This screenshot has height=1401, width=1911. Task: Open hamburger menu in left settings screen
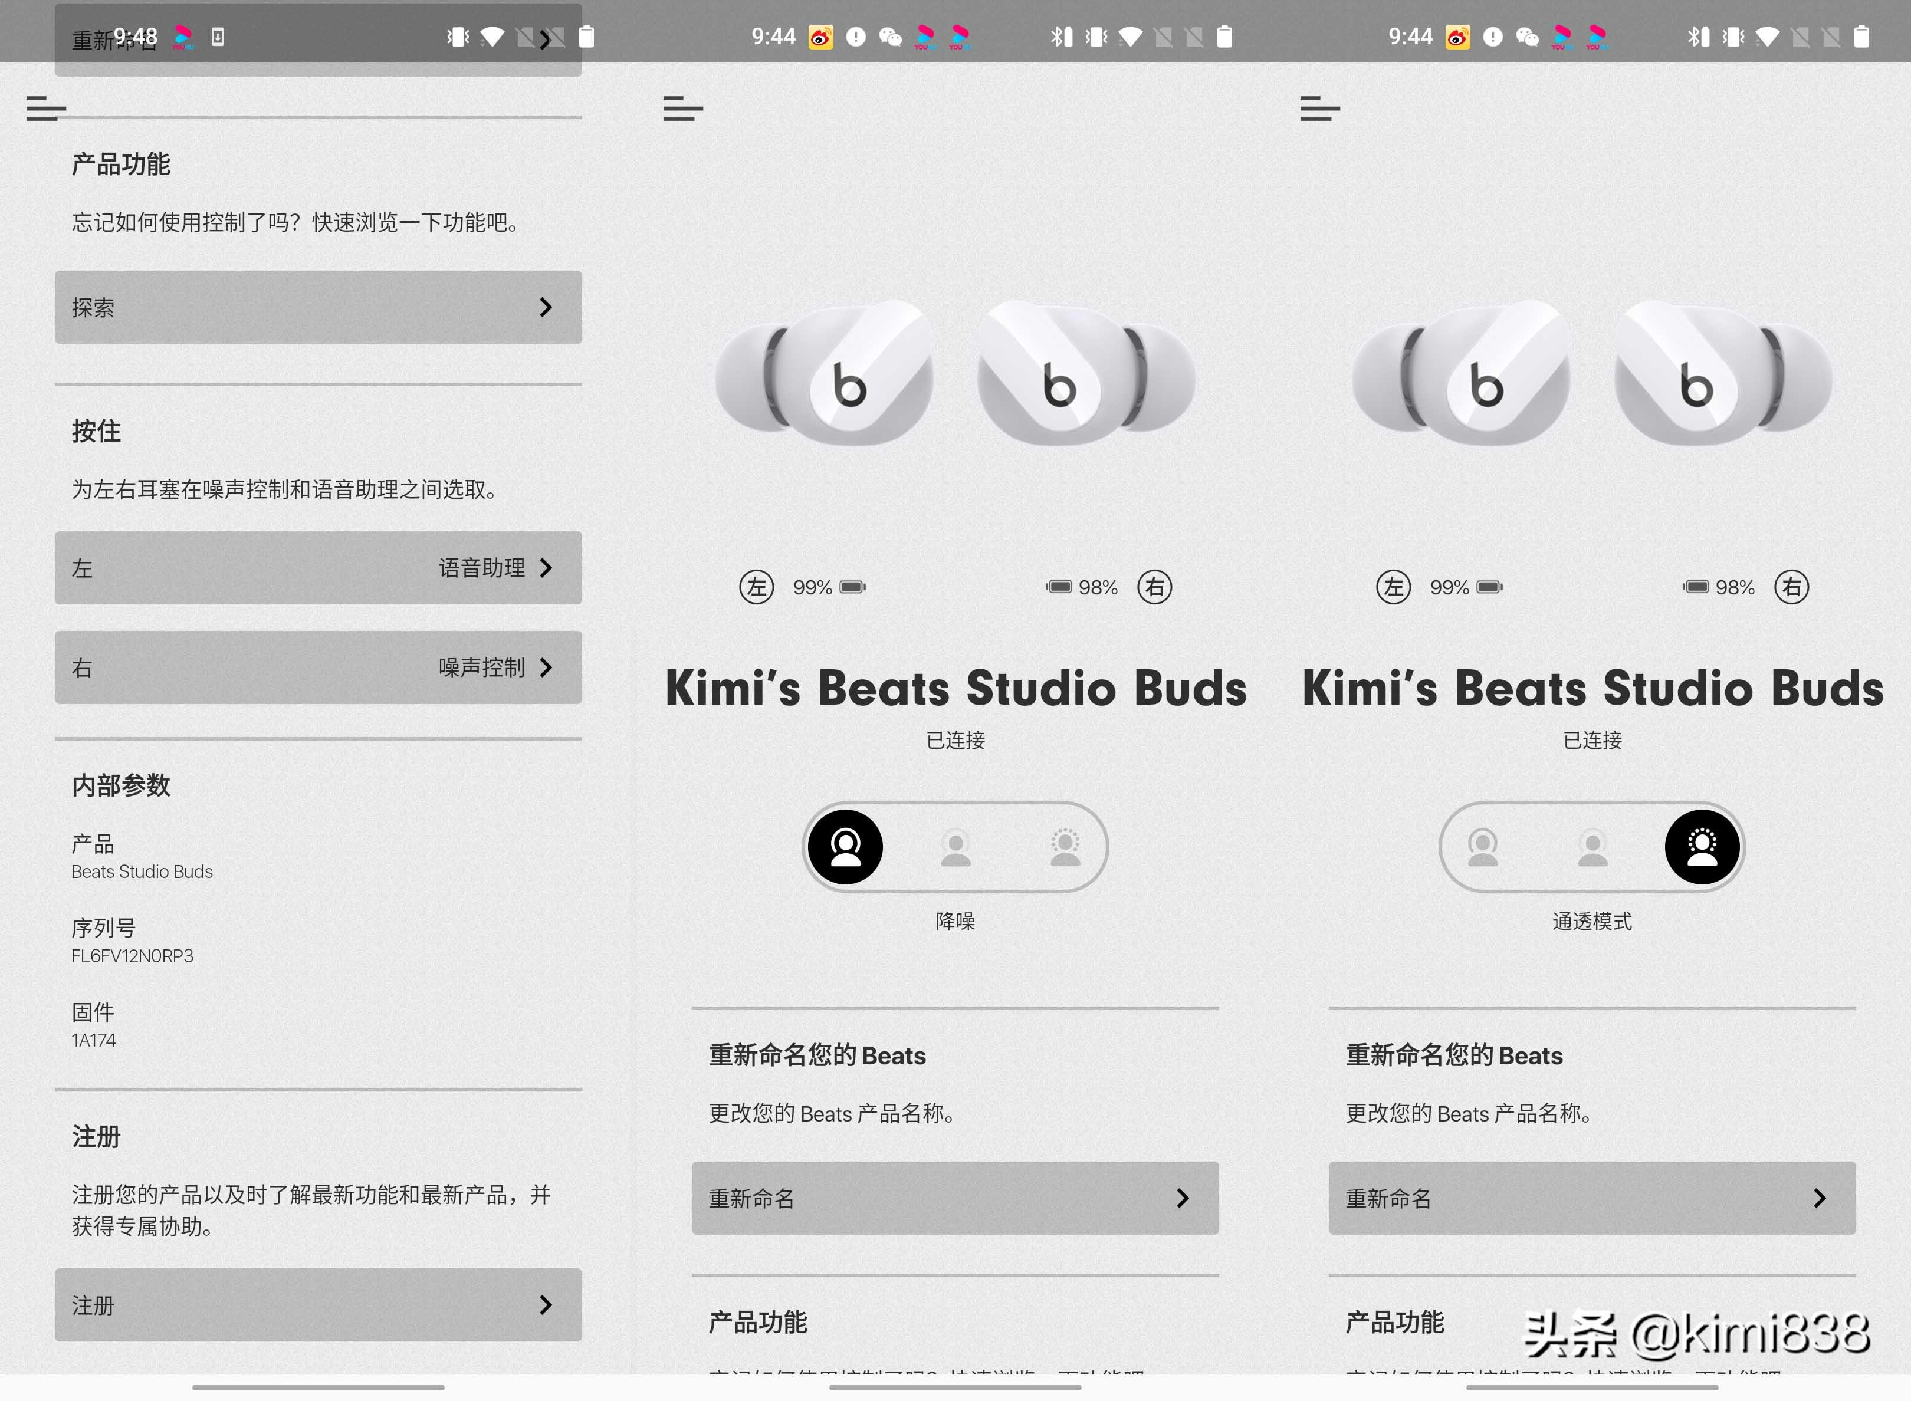(46, 108)
